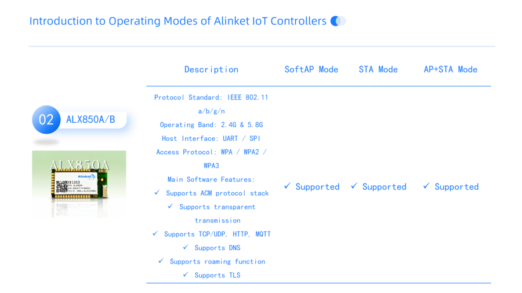Click checkmark next to Supports transparent transmission

[171, 206]
